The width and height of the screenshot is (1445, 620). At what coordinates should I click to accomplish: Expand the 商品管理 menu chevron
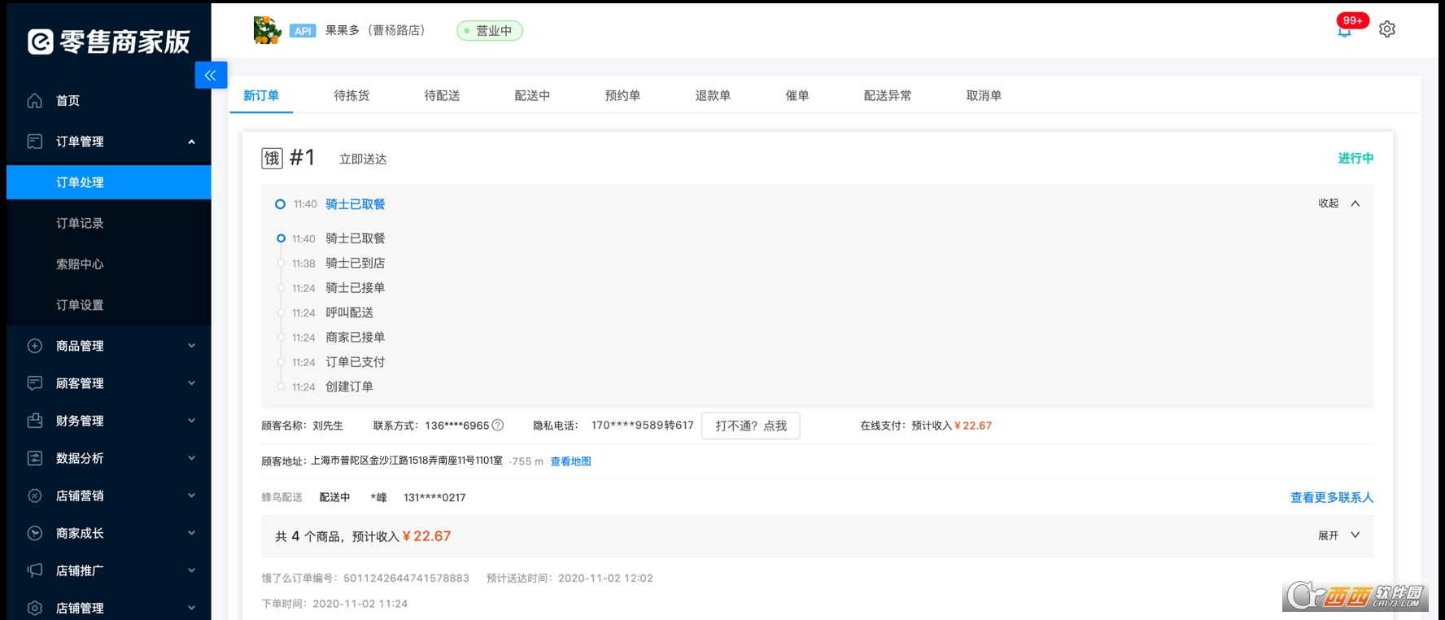tap(192, 346)
